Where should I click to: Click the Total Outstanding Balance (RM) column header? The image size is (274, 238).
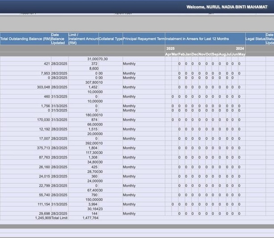(x=25, y=39)
